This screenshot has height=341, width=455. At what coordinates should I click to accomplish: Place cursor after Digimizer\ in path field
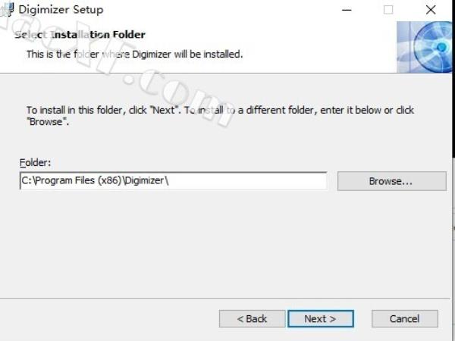(x=169, y=180)
